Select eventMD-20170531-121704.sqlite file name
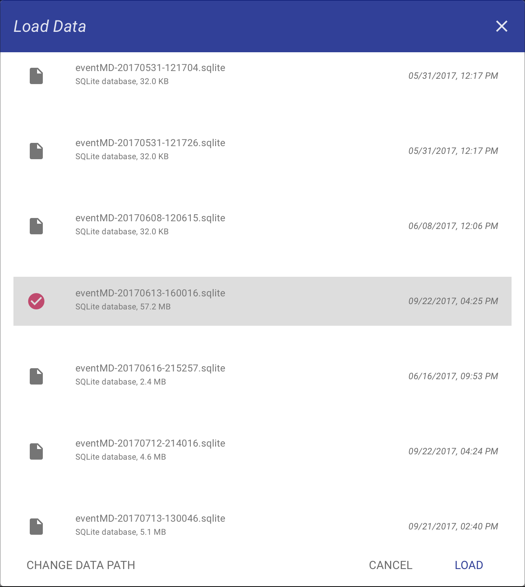This screenshot has width=525, height=587. click(x=150, y=68)
